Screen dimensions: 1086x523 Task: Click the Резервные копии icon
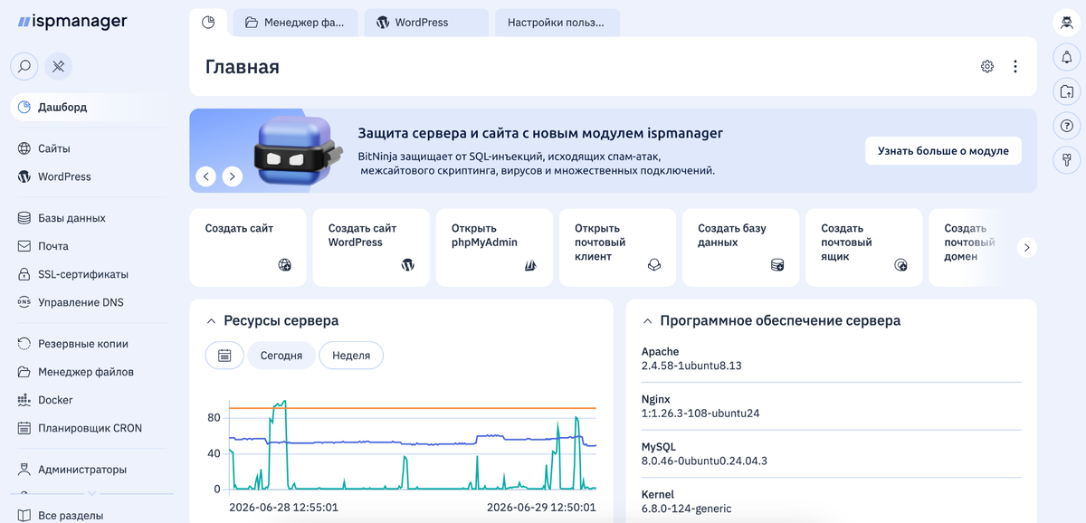pos(24,344)
